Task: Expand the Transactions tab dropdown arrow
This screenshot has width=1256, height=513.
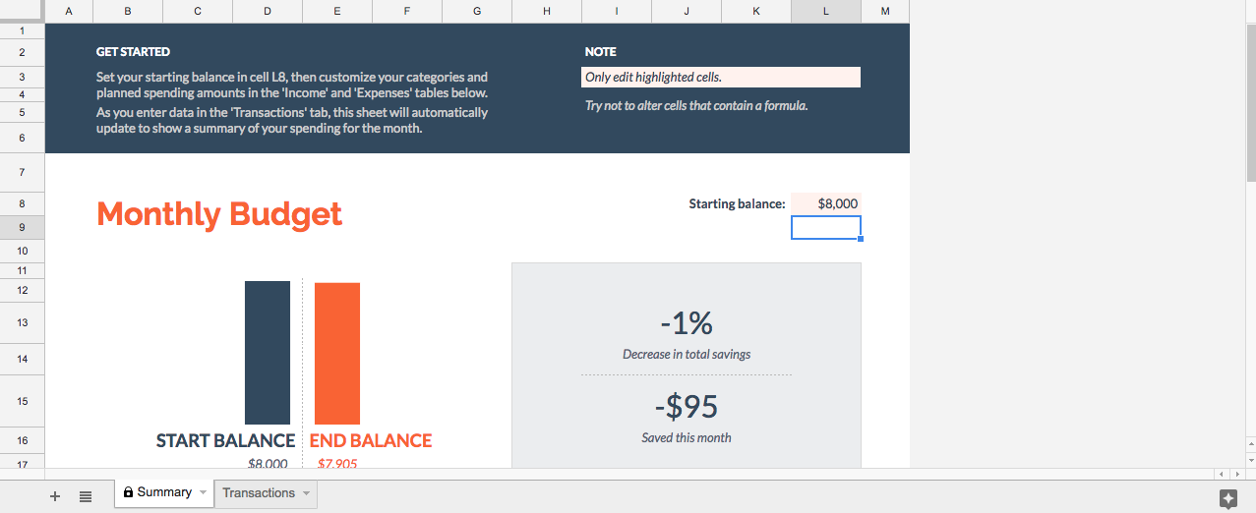Action: pos(306,492)
